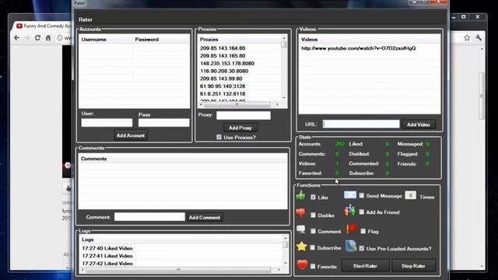Image resolution: width=498 pixels, height=280 pixels.
Task: Click the browser back arrow in Chrome window
Action: pos(17,38)
